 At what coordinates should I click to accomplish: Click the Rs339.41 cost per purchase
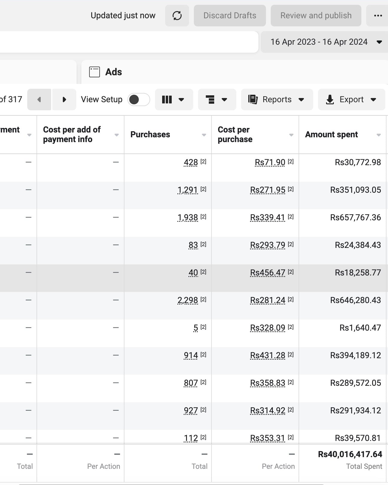click(267, 218)
